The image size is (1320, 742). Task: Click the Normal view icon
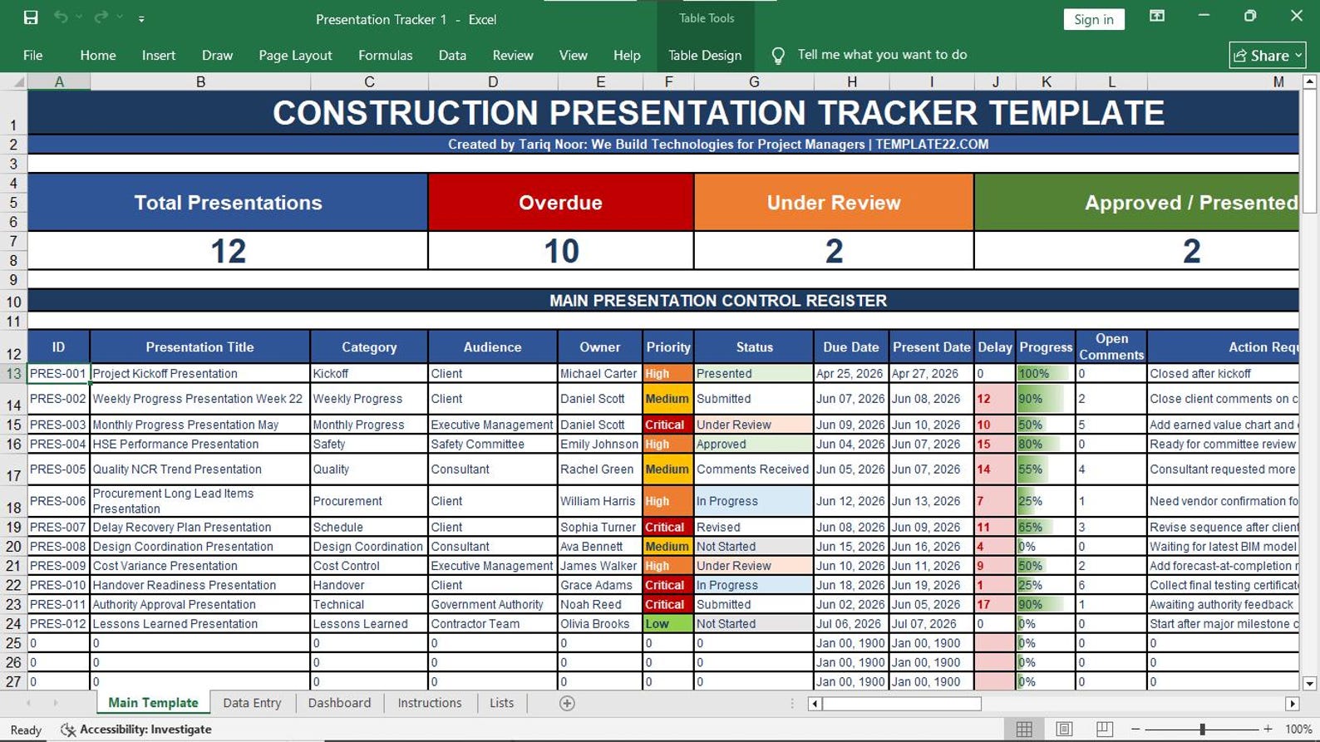1024,729
